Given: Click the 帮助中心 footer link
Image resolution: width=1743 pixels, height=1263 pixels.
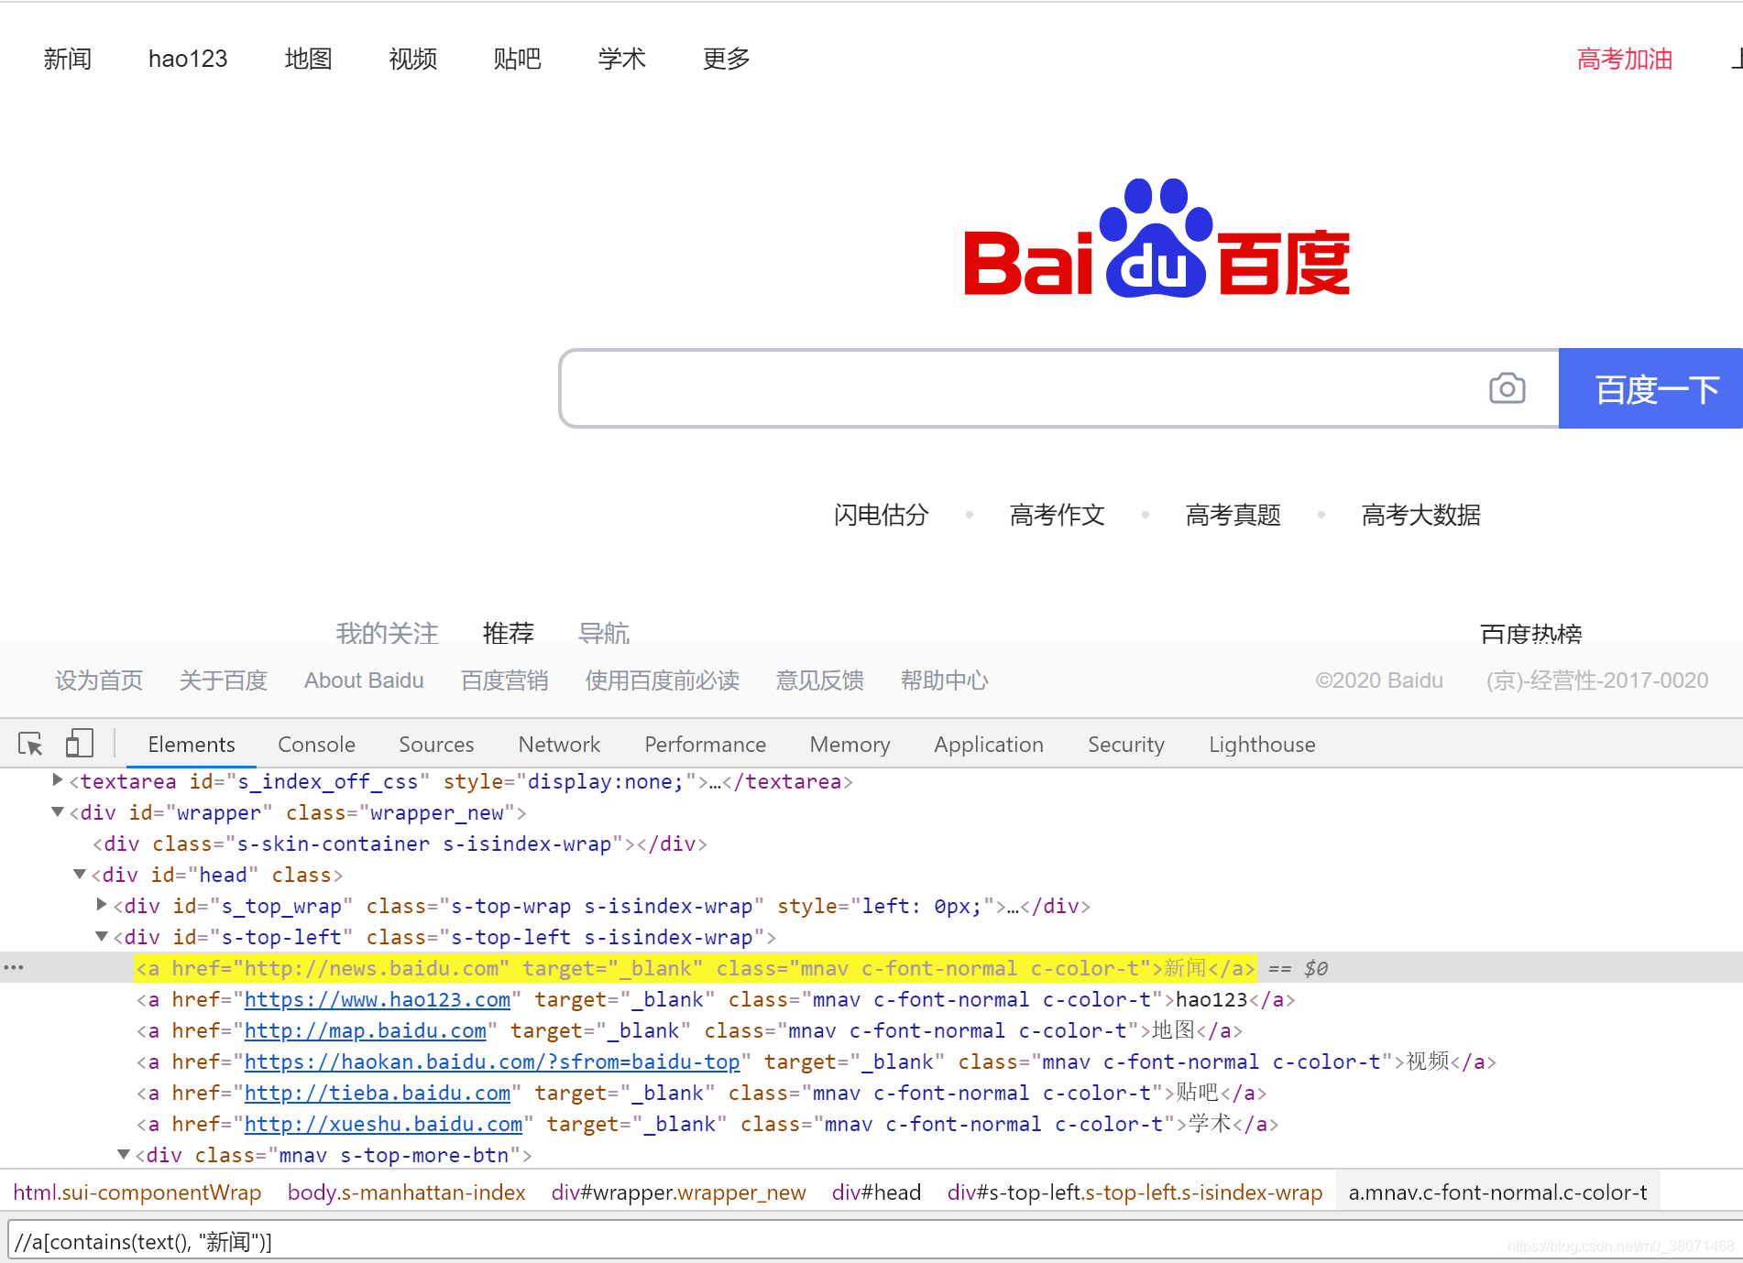Looking at the screenshot, I should click(x=944, y=680).
